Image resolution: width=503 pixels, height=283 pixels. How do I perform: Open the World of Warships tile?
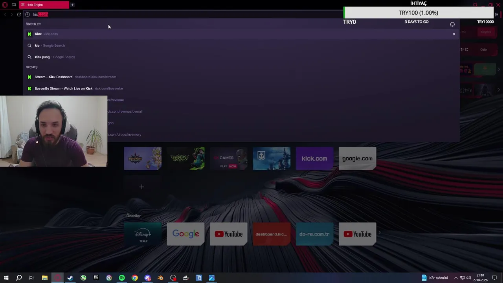[272, 158]
